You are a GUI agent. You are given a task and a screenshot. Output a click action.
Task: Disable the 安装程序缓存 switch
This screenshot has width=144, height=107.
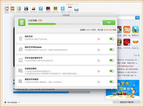tap(112, 71)
